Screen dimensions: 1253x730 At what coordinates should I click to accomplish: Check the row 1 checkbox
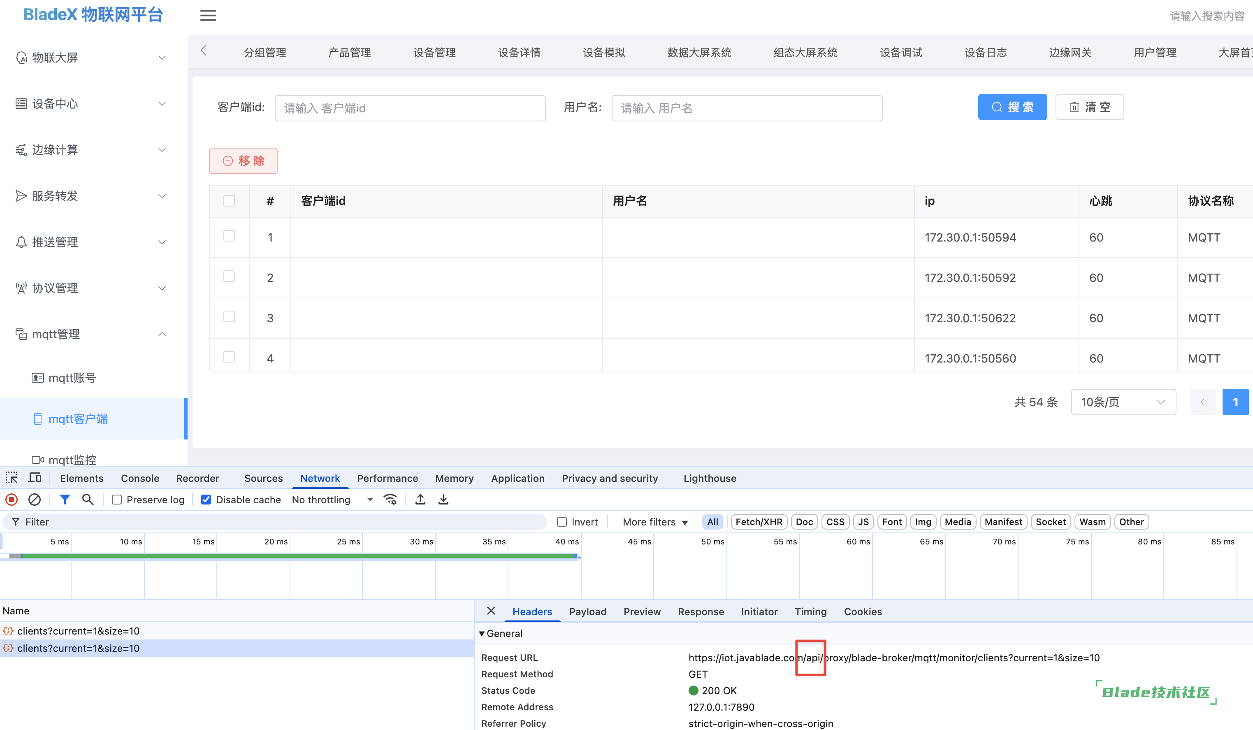pos(229,236)
